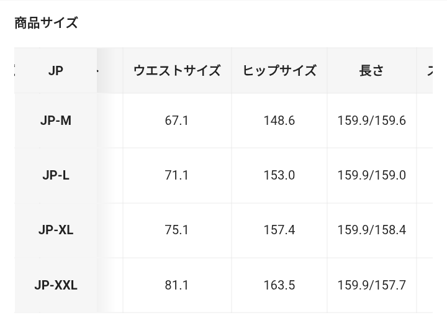Select the JP-M size row label
Image resolution: width=447 pixels, height=315 pixels.
tap(56, 121)
